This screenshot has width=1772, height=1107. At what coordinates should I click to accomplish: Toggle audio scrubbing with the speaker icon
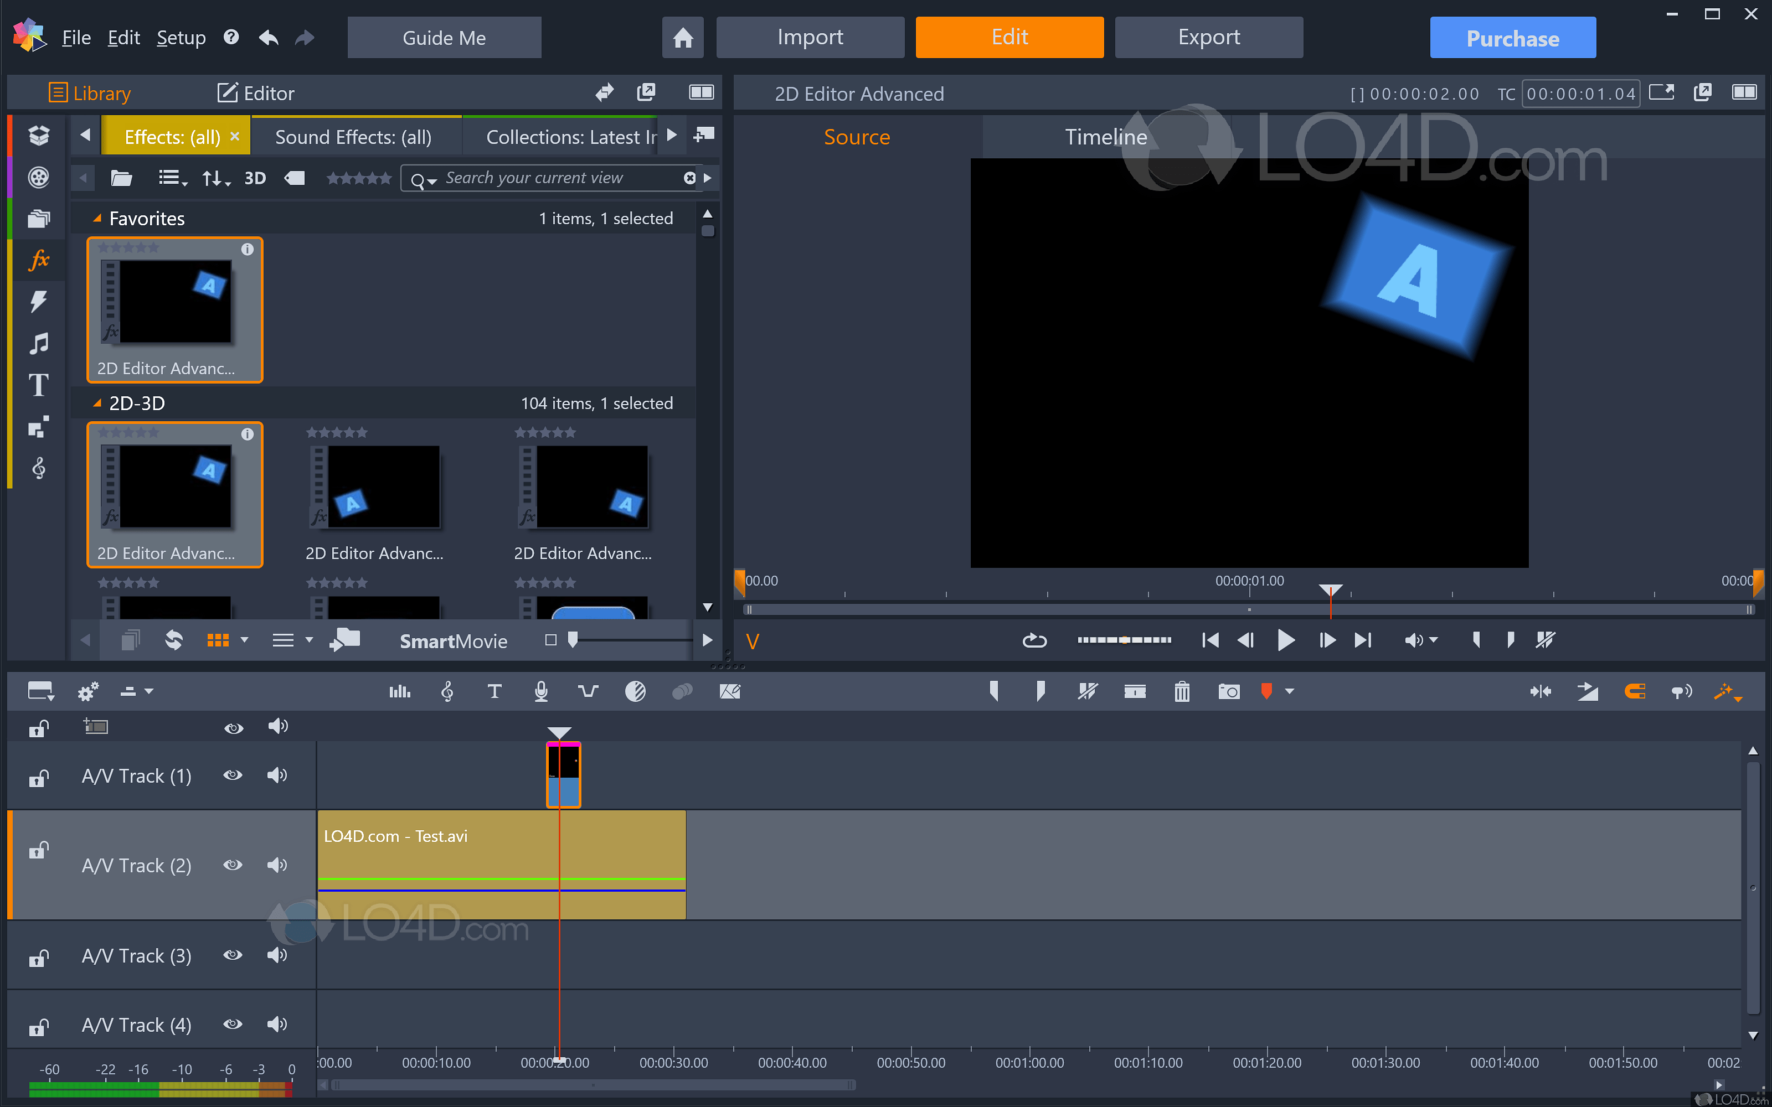click(1682, 691)
